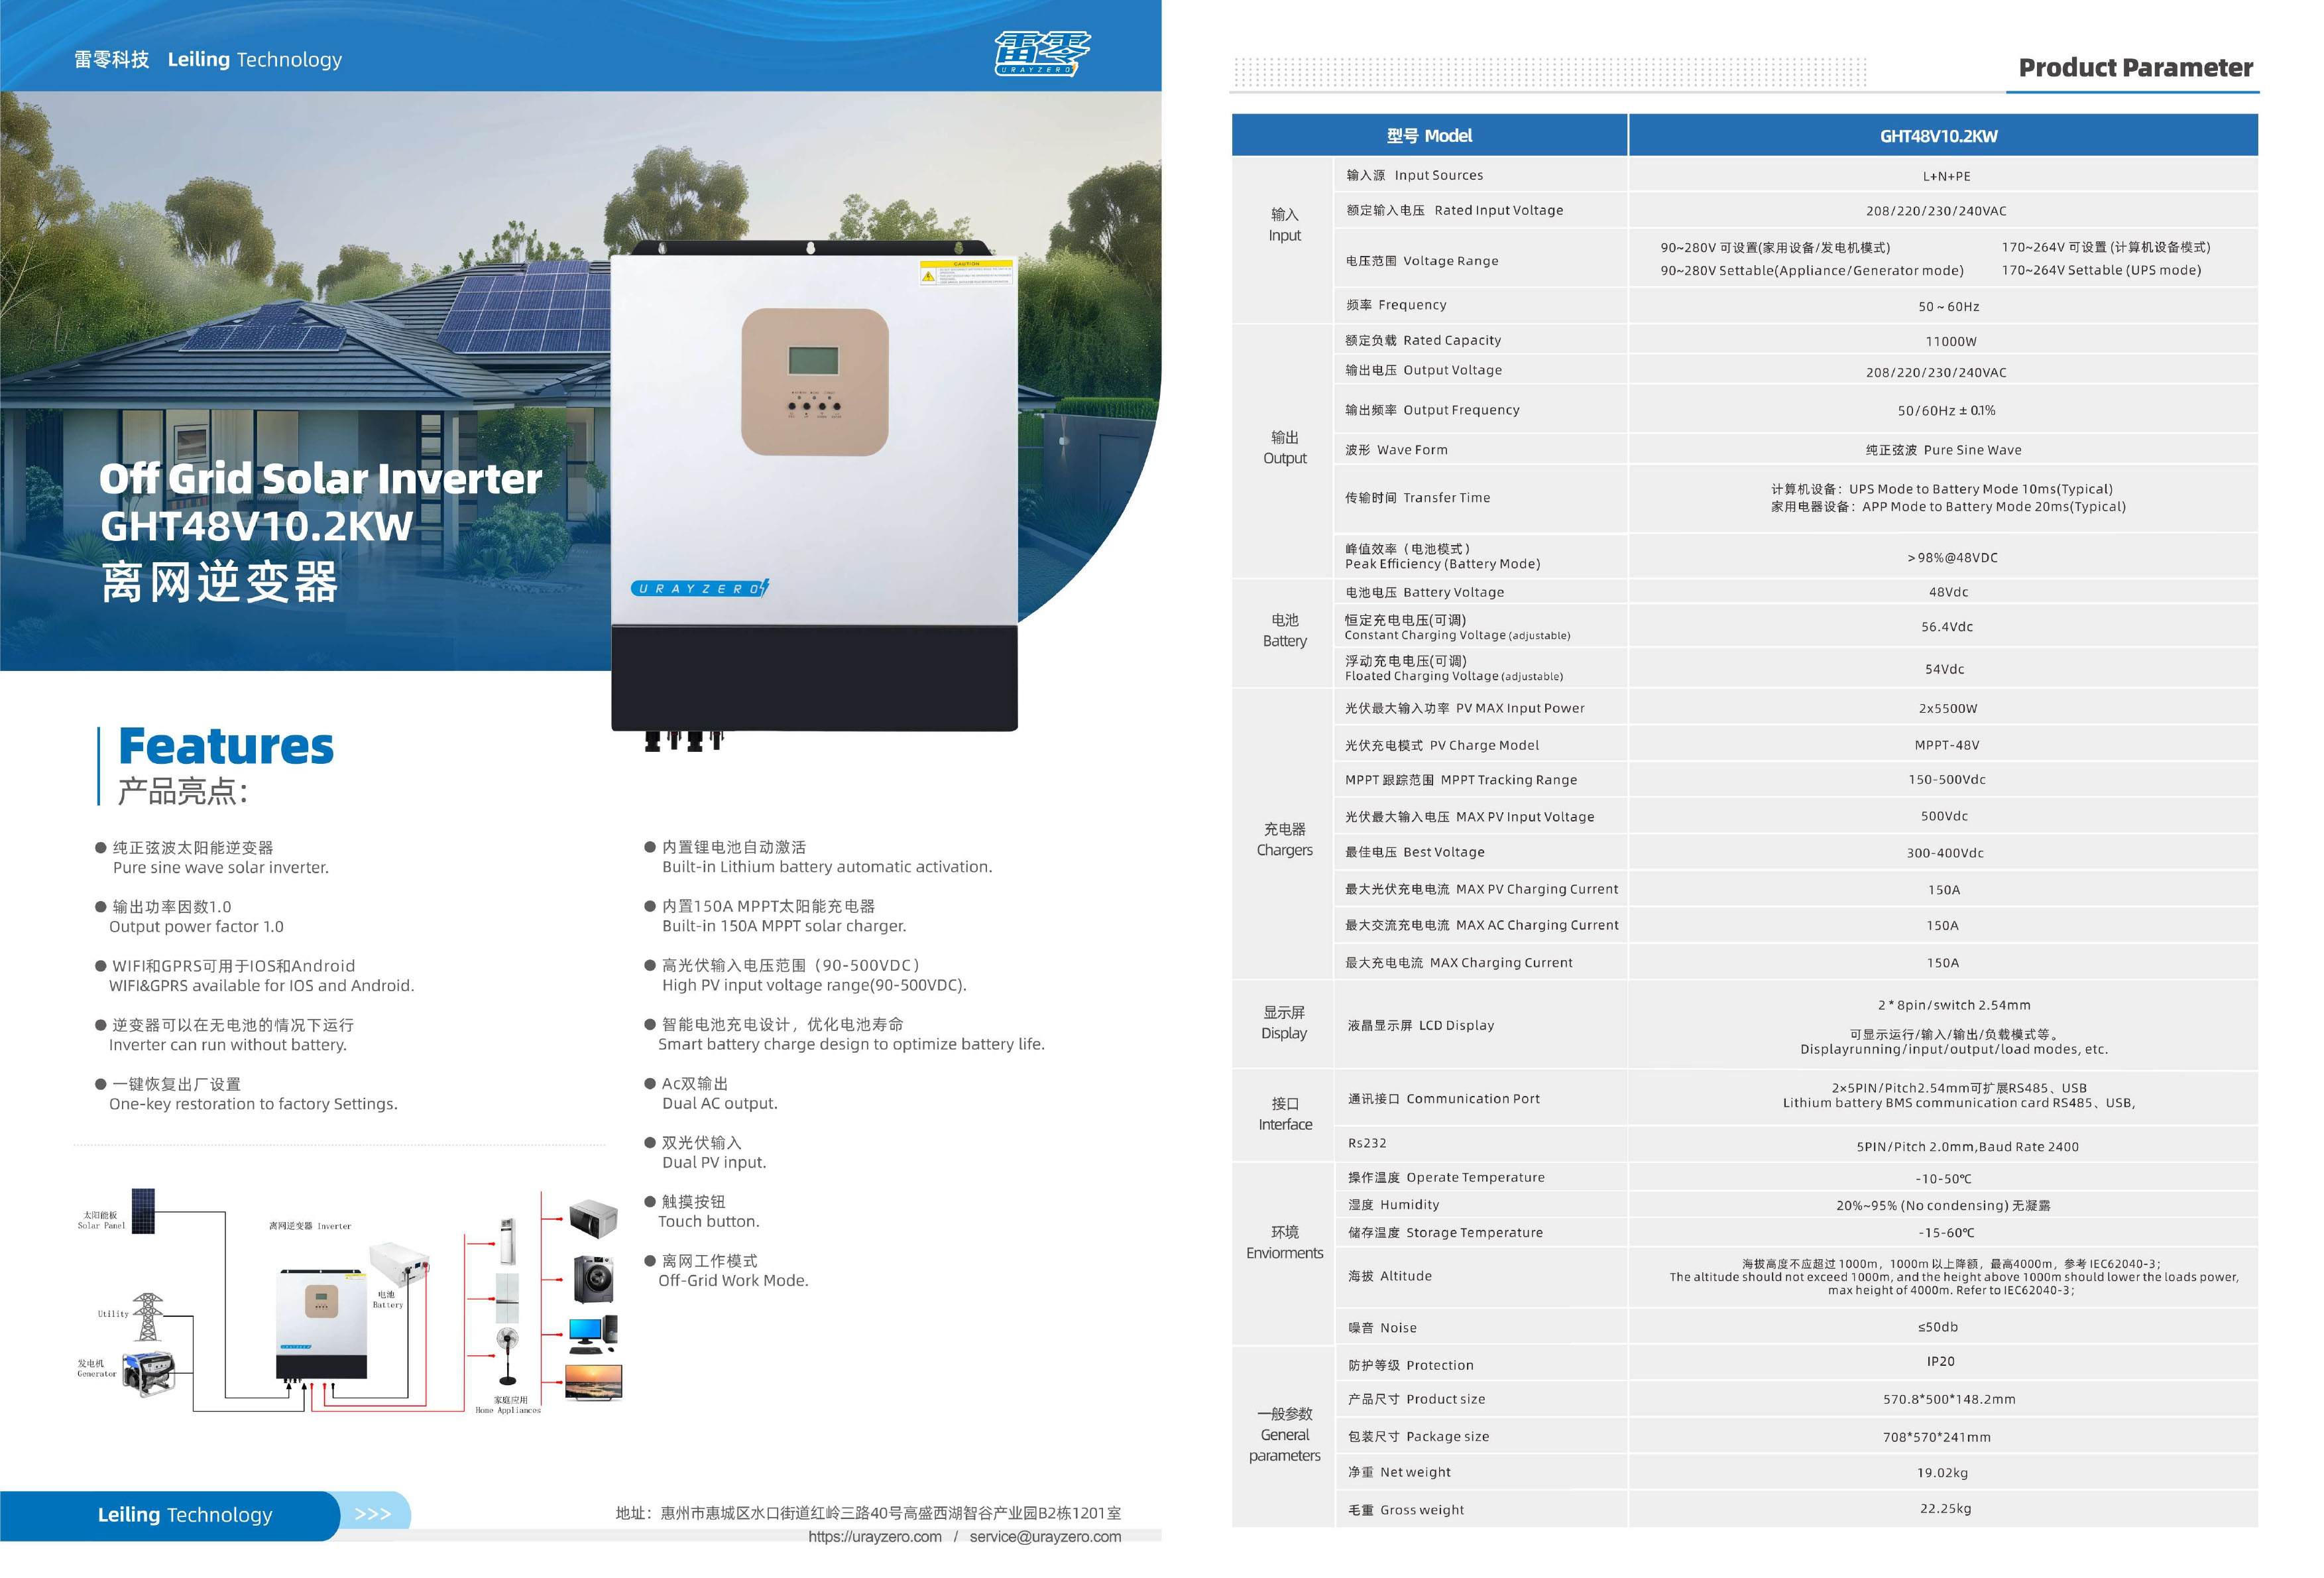Click the solar panel icon in diagram
Viewport: 2324px width, 1578px height.
144,1211
